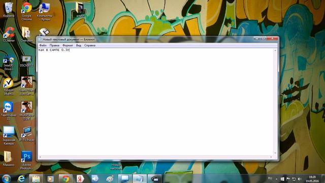Open the Файл menu in Notepad
Screen dimensions: 325x183
43,45
